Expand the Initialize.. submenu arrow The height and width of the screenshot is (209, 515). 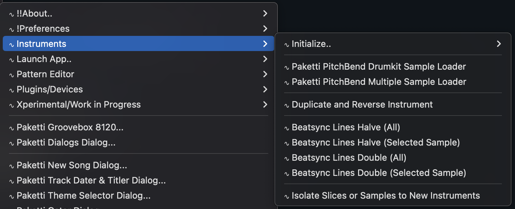[498, 44]
